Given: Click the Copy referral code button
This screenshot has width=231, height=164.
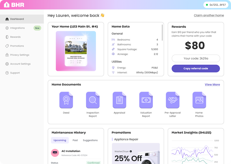Looking at the screenshot, I should pyautogui.click(x=195, y=69).
